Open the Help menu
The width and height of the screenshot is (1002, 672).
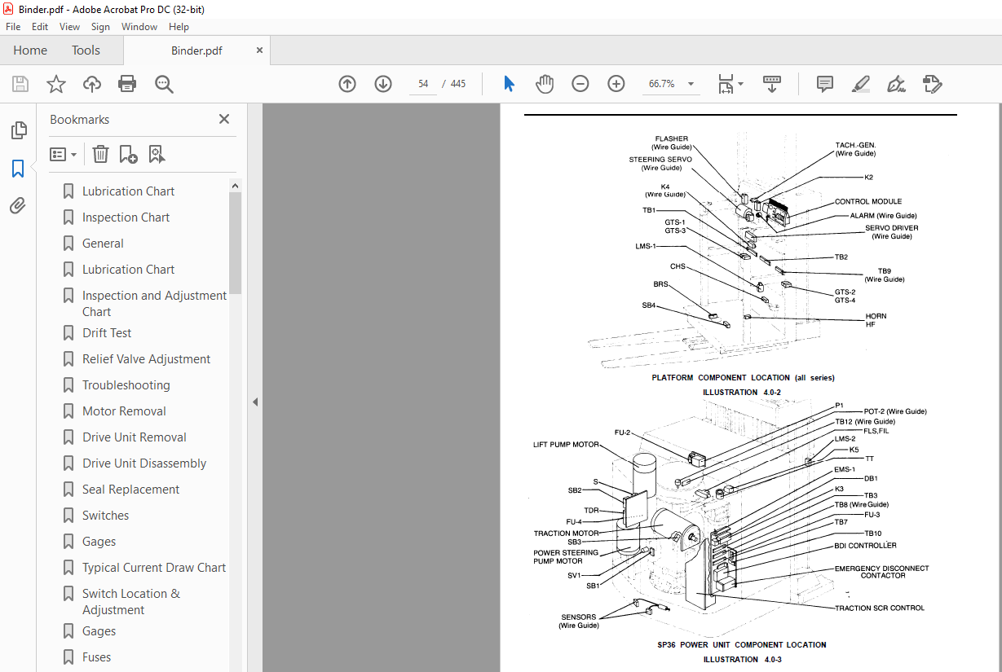179,27
